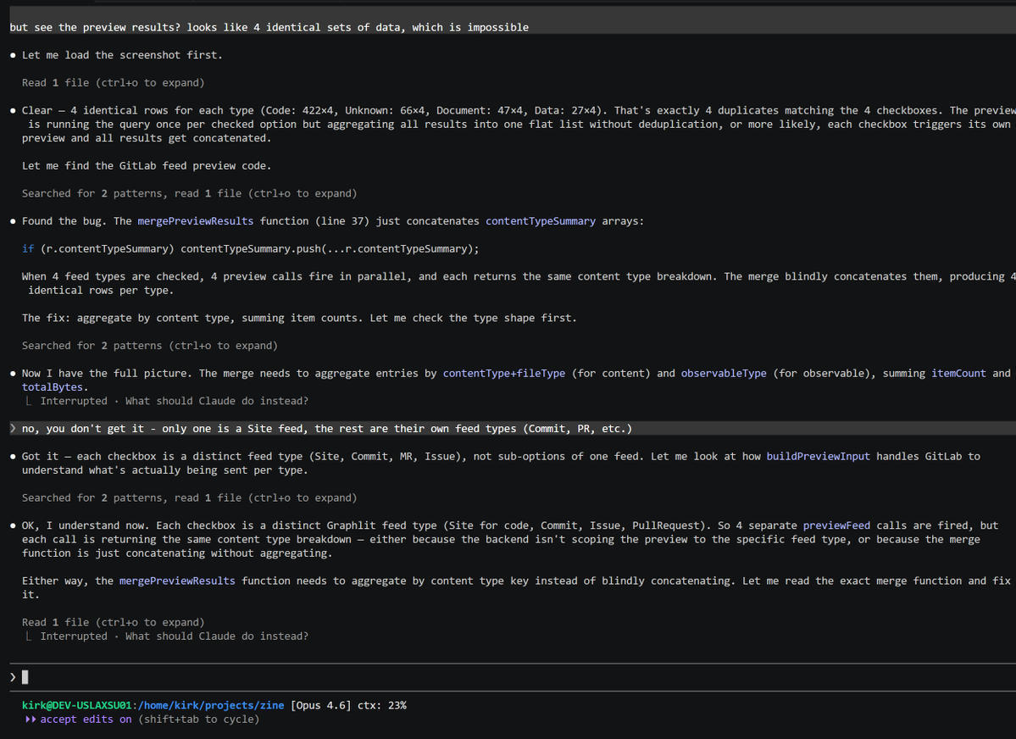This screenshot has height=739, width=1016.
Task: Click the path '/home/kirk/projects/zine'
Action: [211, 705]
